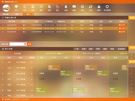Viewport: 135px width, 101px height.
Task: Click the 一览 overview button
Action: coord(77,49)
